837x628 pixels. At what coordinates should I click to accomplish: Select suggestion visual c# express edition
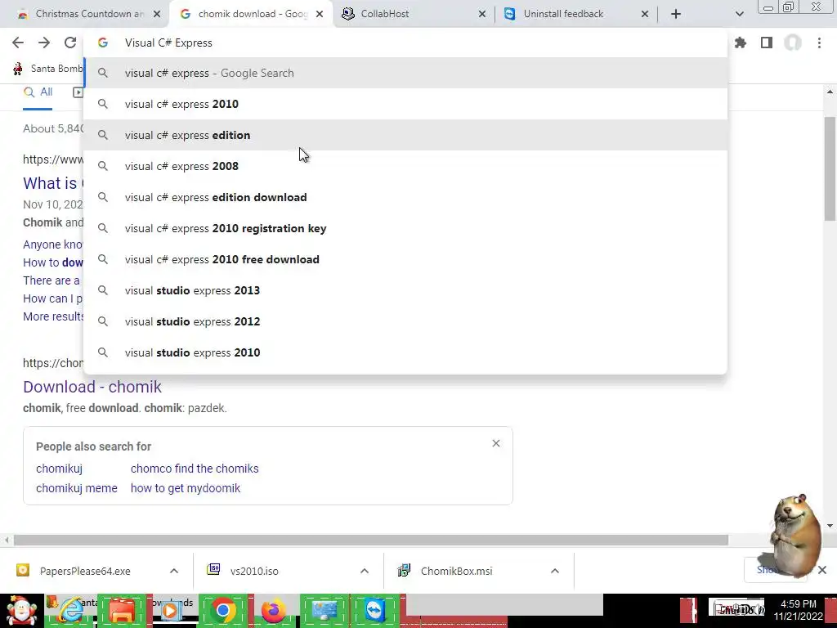pos(405,135)
